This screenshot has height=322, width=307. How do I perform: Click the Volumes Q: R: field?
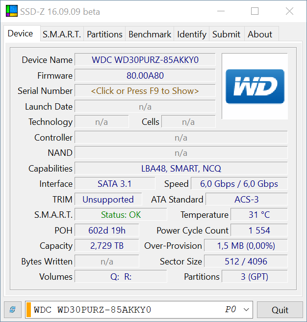[x=121, y=277]
